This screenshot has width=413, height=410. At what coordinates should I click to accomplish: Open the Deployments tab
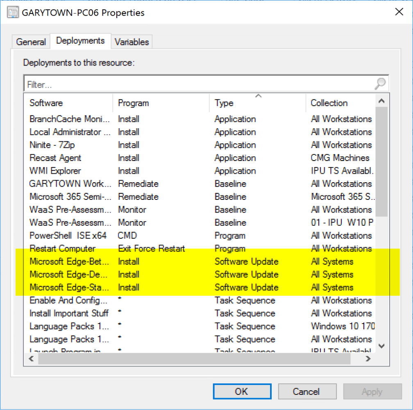pyautogui.click(x=80, y=41)
